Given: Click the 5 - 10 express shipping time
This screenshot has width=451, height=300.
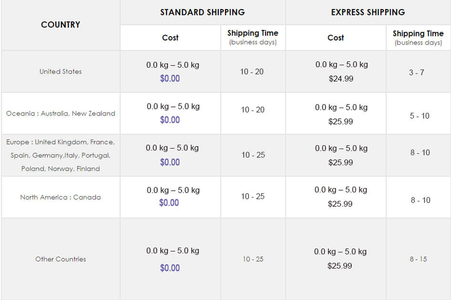Looking at the screenshot, I should coord(419,115).
